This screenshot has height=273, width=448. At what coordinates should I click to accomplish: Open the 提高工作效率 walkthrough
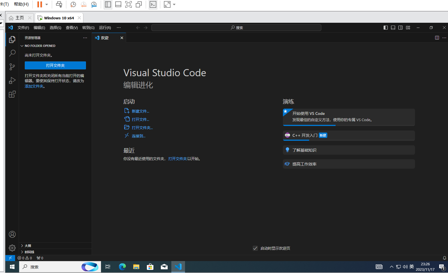tap(349, 164)
